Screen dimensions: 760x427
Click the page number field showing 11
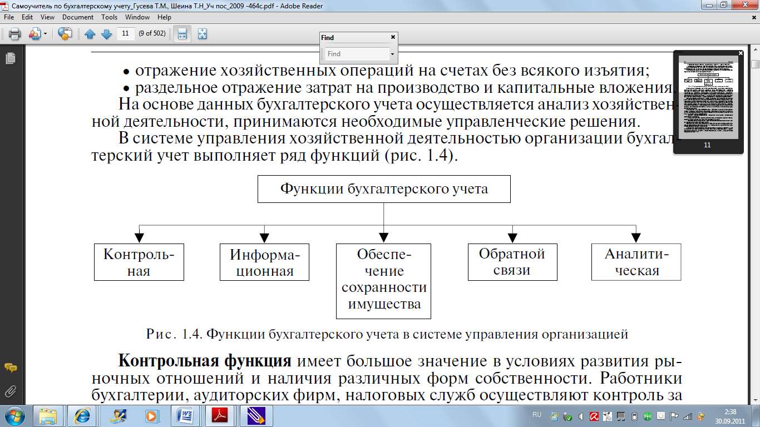[125, 33]
